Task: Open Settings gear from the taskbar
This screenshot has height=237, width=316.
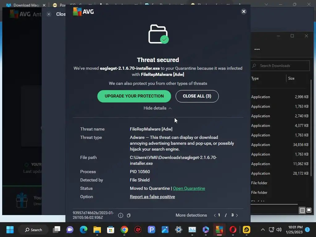Action: click(179, 230)
